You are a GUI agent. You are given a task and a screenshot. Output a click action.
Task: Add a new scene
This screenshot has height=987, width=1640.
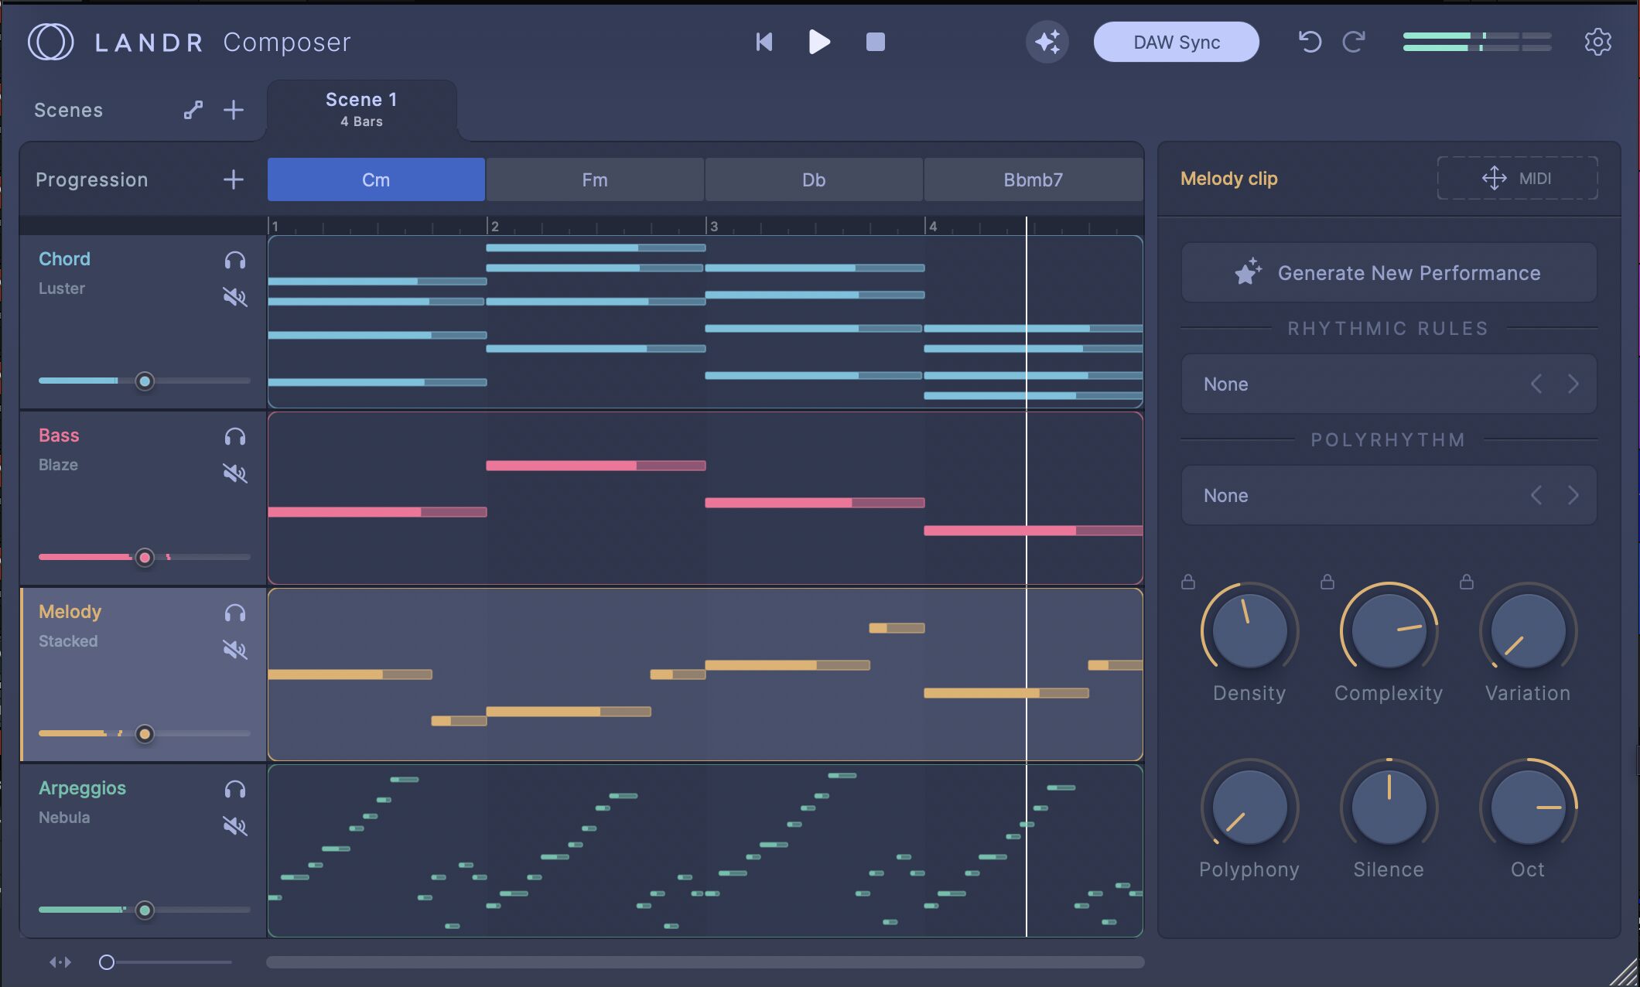tap(234, 110)
